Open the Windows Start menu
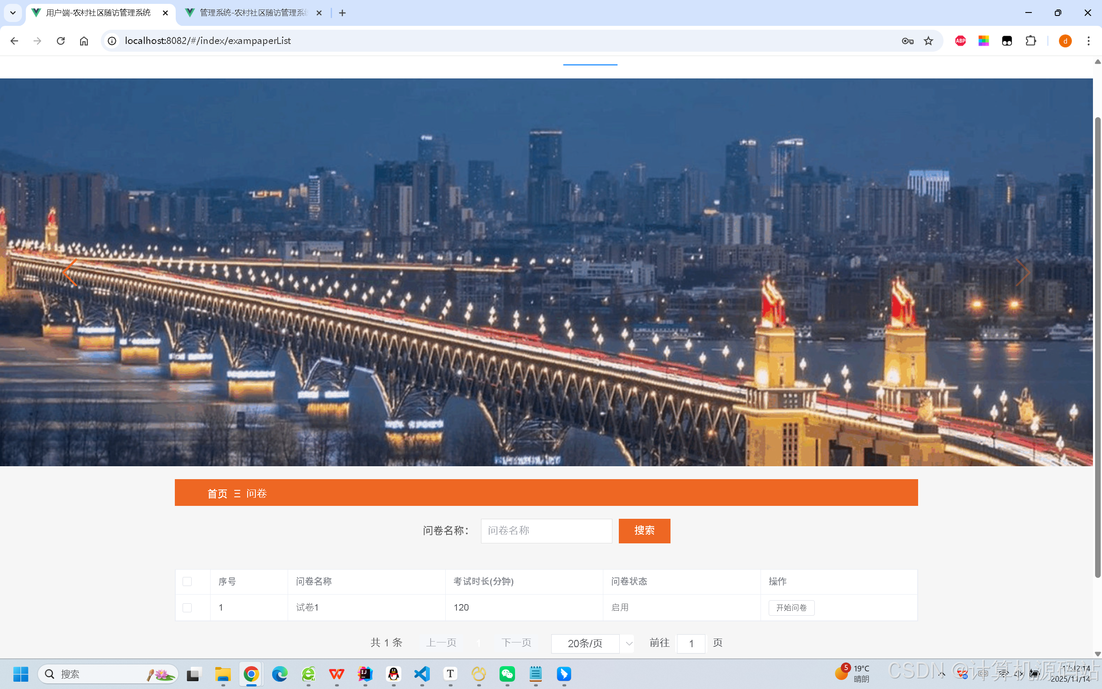Image resolution: width=1102 pixels, height=689 pixels. (21, 673)
